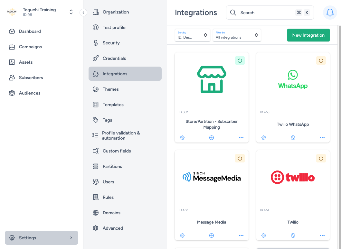Open Profile validation & automation
Viewport: 341px width, 249px height.
tap(125, 135)
